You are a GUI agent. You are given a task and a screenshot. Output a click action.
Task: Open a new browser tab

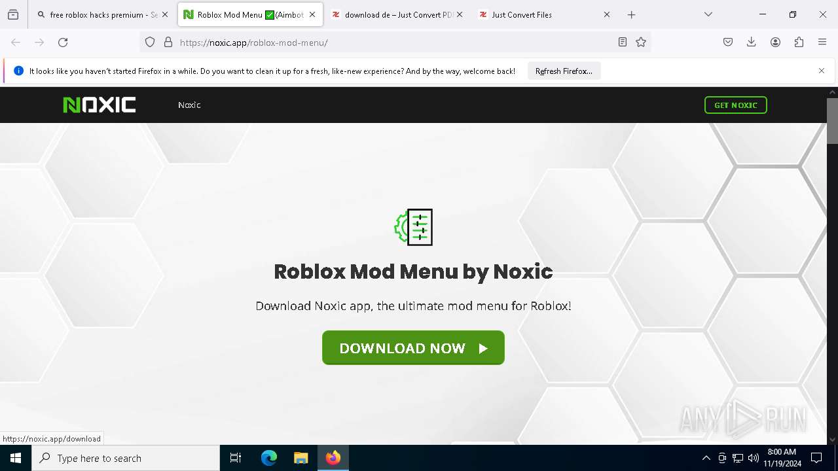coord(631,14)
